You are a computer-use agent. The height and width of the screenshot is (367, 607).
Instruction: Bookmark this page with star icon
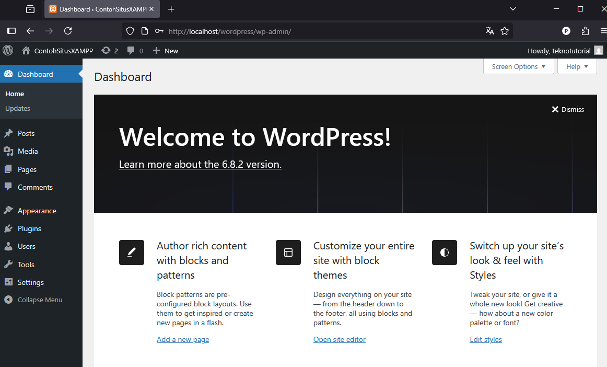(x=505, y=31)
